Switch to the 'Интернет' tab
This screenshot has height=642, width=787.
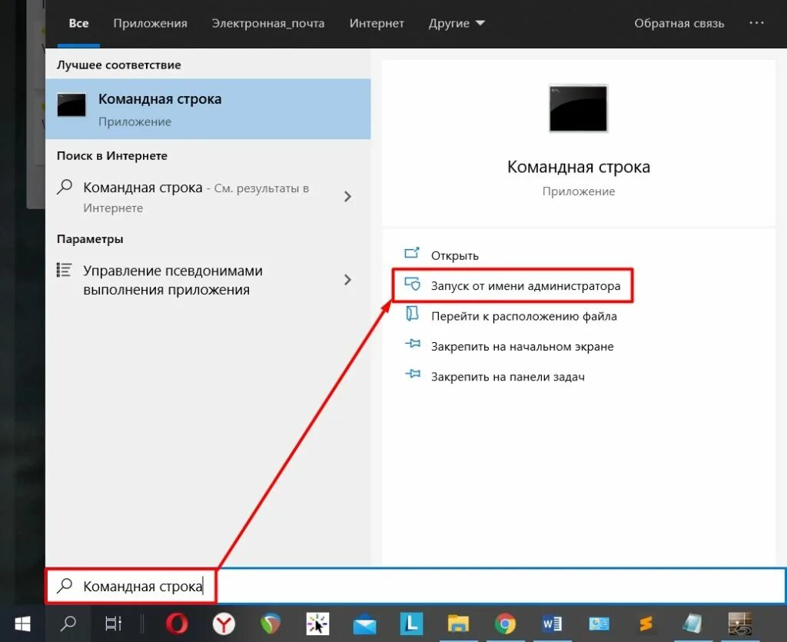tap(377, 24)
